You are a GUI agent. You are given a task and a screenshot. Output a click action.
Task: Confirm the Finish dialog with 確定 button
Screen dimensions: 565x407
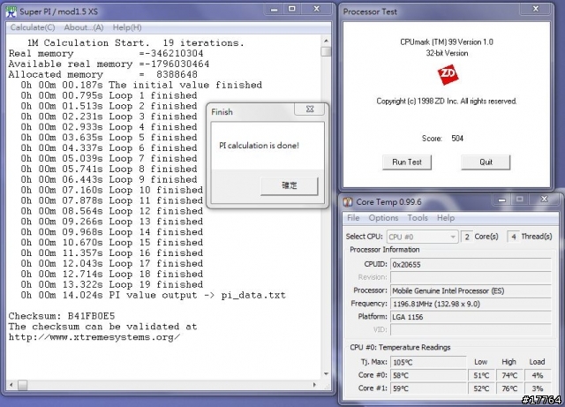tap(290, 185)
